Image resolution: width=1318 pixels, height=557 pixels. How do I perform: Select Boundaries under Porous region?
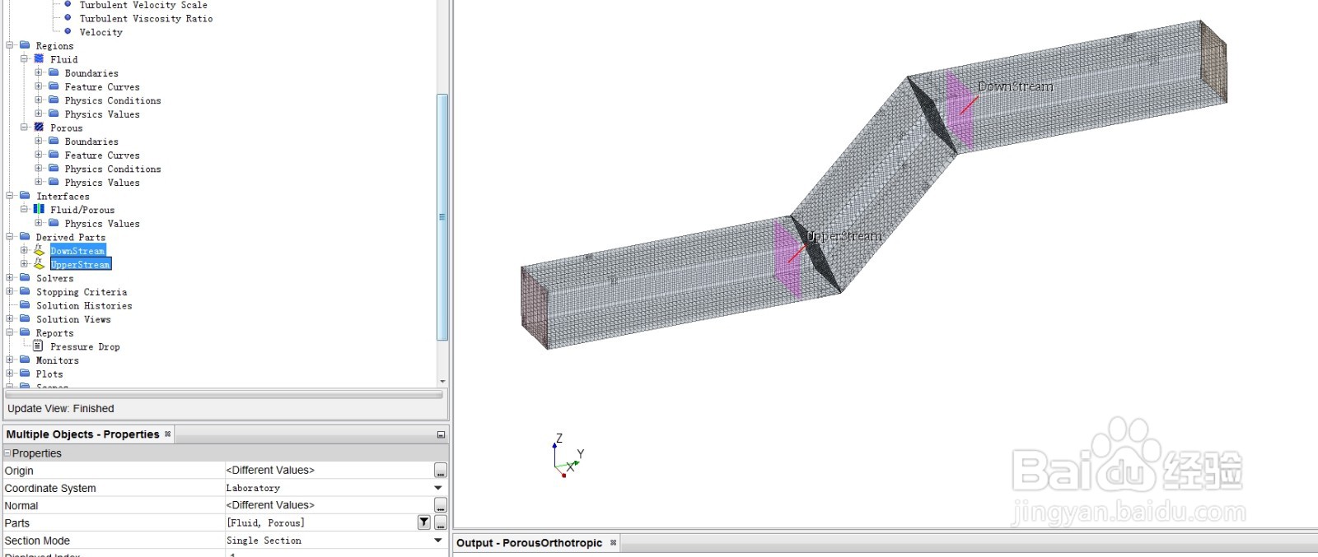[x=91, y=141]
